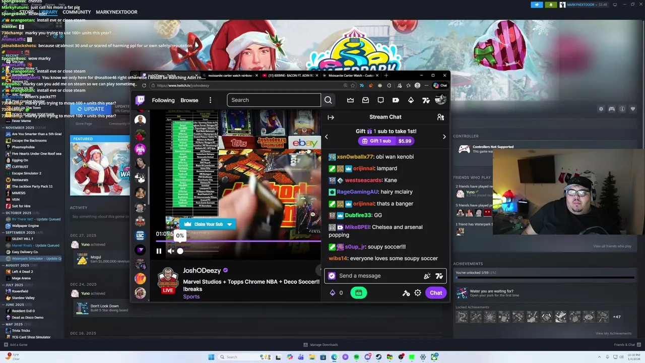Open the chat community users icon
The height and width of the screenshot is (363, 645).
pos(440,117)
